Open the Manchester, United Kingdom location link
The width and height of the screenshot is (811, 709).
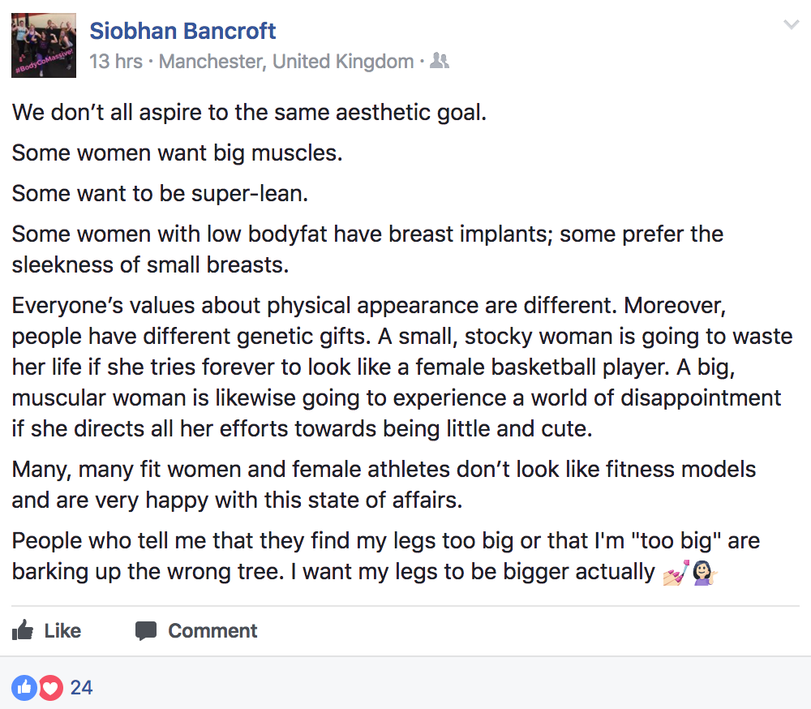click(286, 61)
